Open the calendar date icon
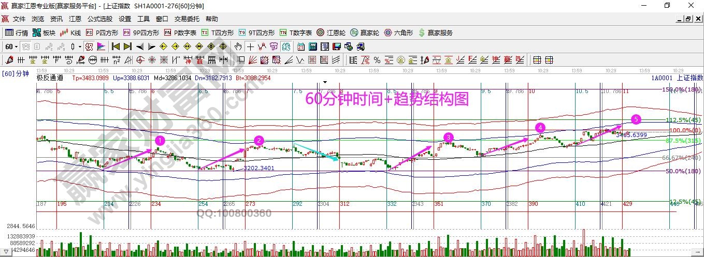This screenshot has height=257, width=704. (301, 47)
